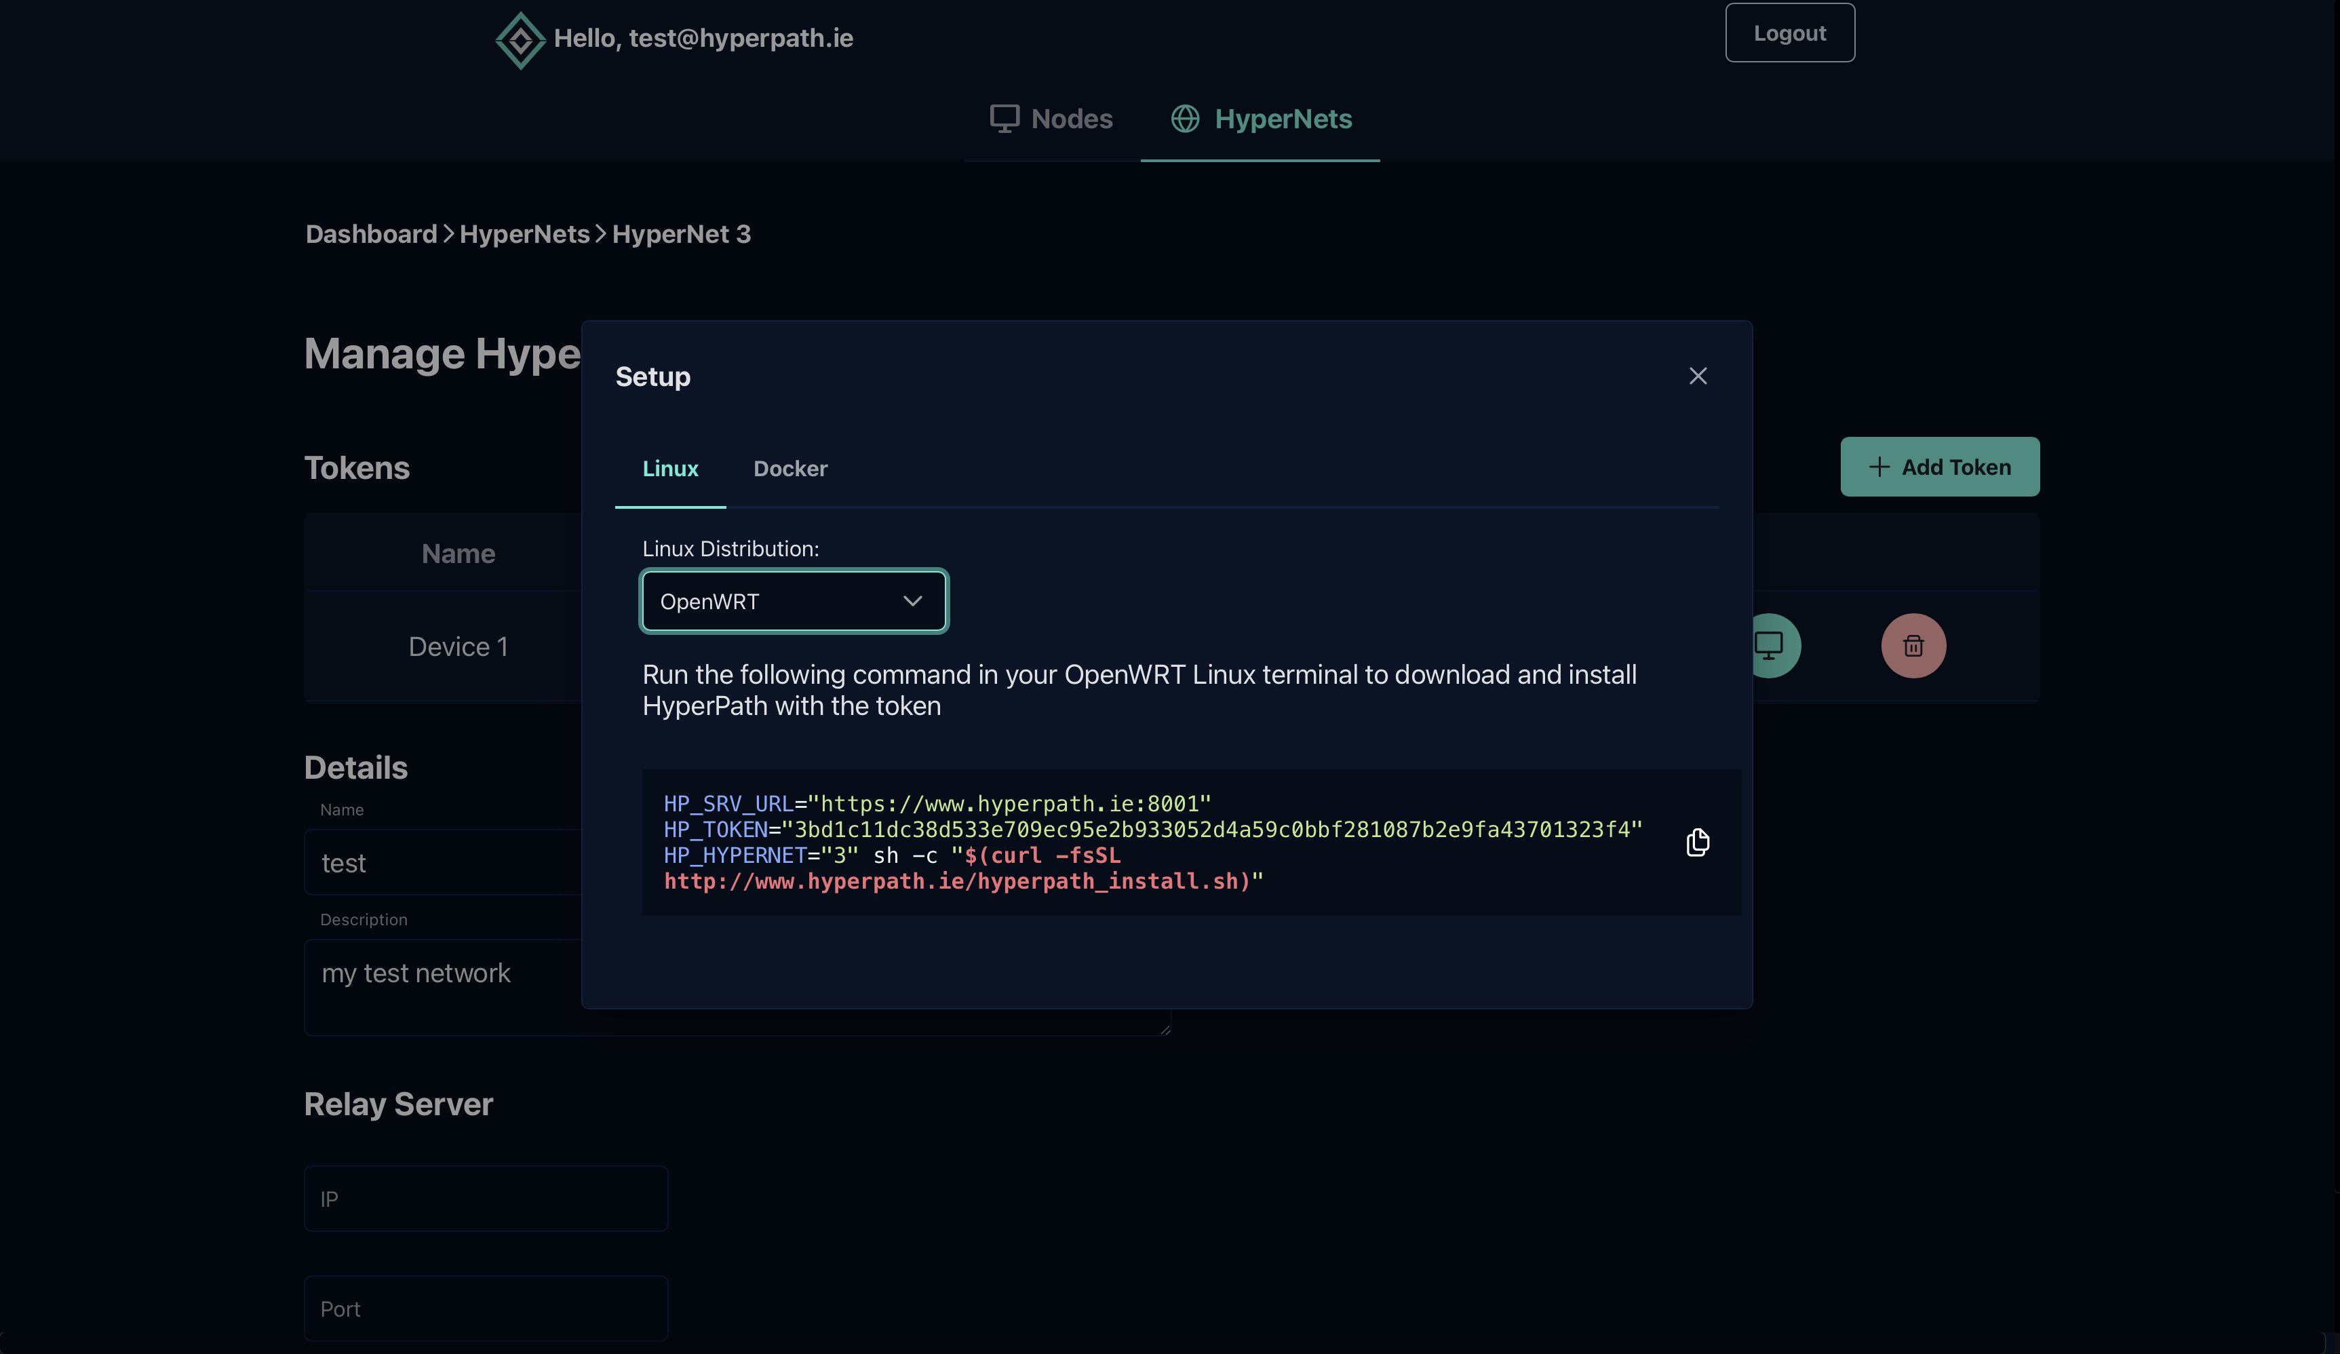Click the Name column header
Image resolution: width=2340 pixels, height=1354 pixels.
click(x=458, y=554)
